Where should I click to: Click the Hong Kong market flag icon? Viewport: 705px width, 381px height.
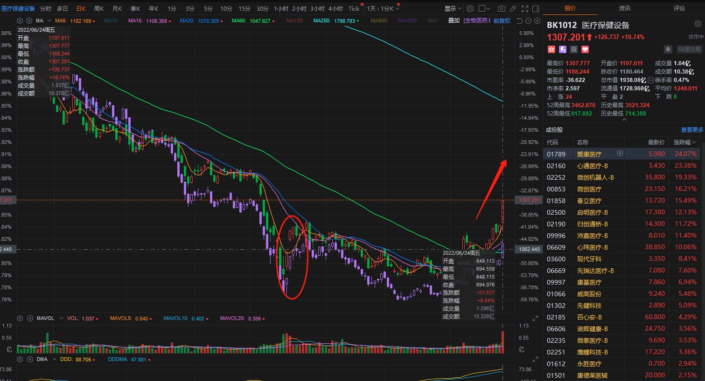pos(551,49)
